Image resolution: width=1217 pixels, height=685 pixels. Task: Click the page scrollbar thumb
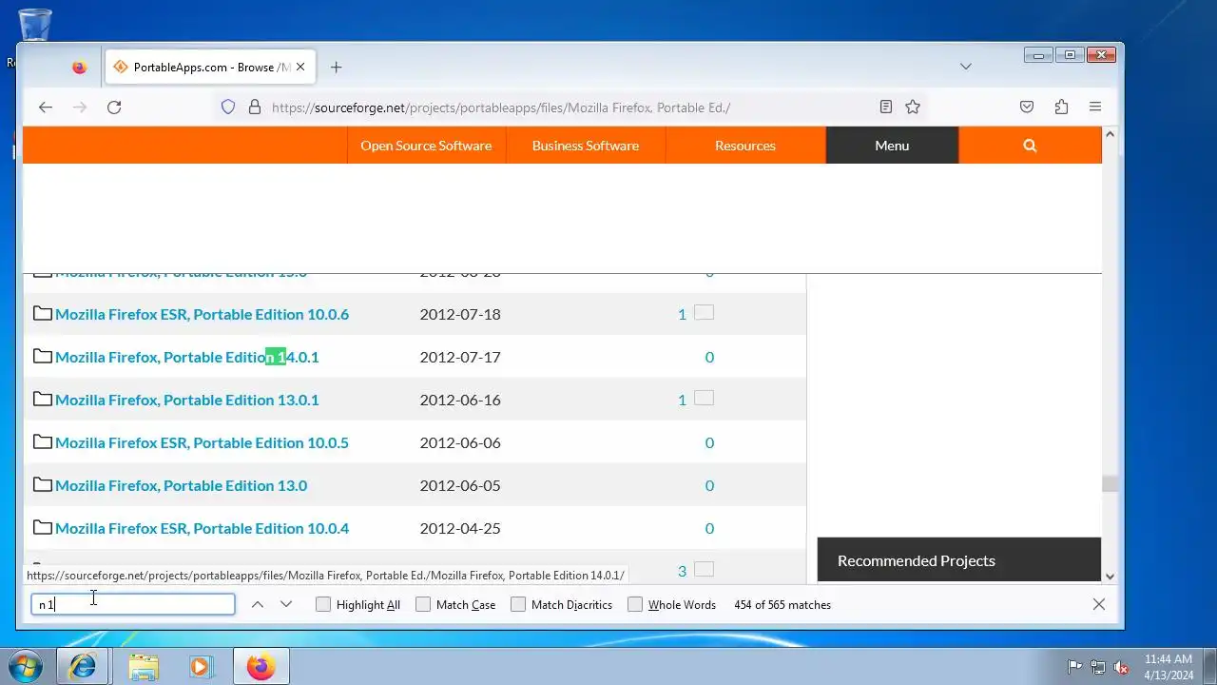tap(1110, 484)
